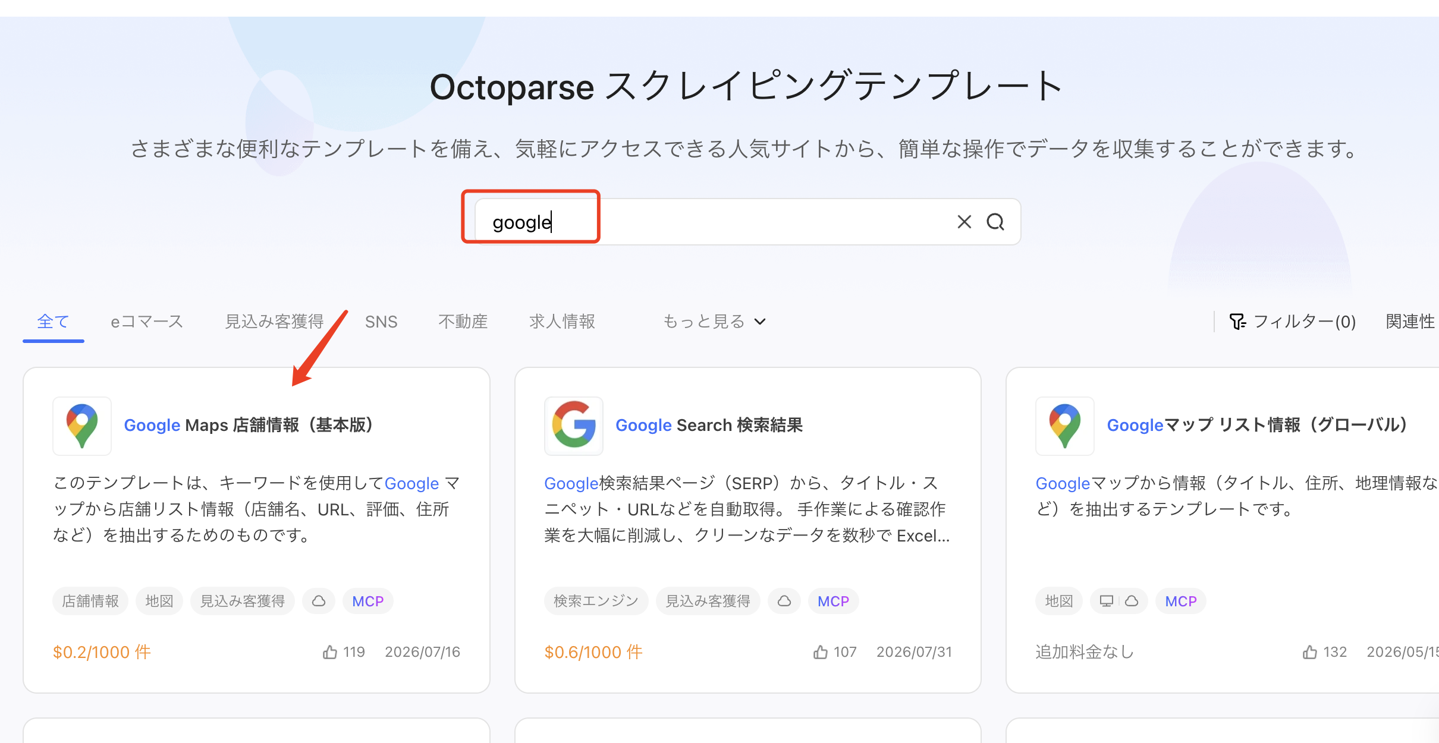Viewport: 1439px width, 743px height.
Task: Click the cloud icon on Googleマップ リスト情報 card
Action: [x=1132, y=601]
